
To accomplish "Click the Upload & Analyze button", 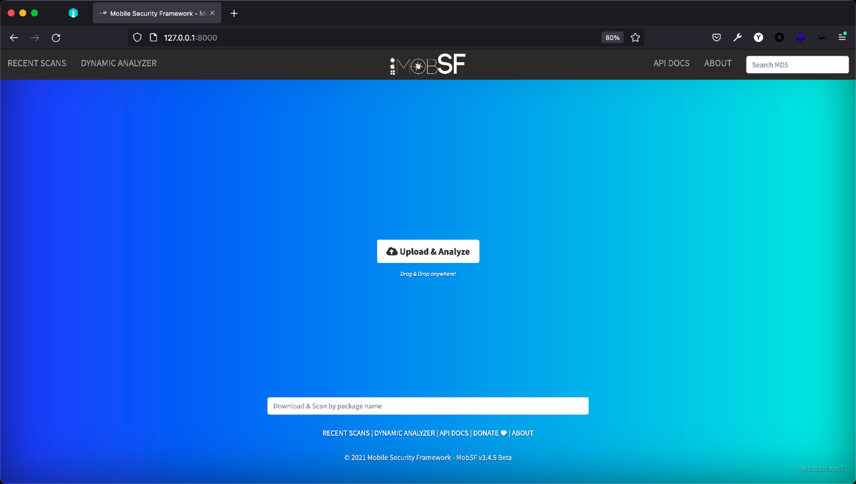I will pyautogui.click(x=428, y=251).
